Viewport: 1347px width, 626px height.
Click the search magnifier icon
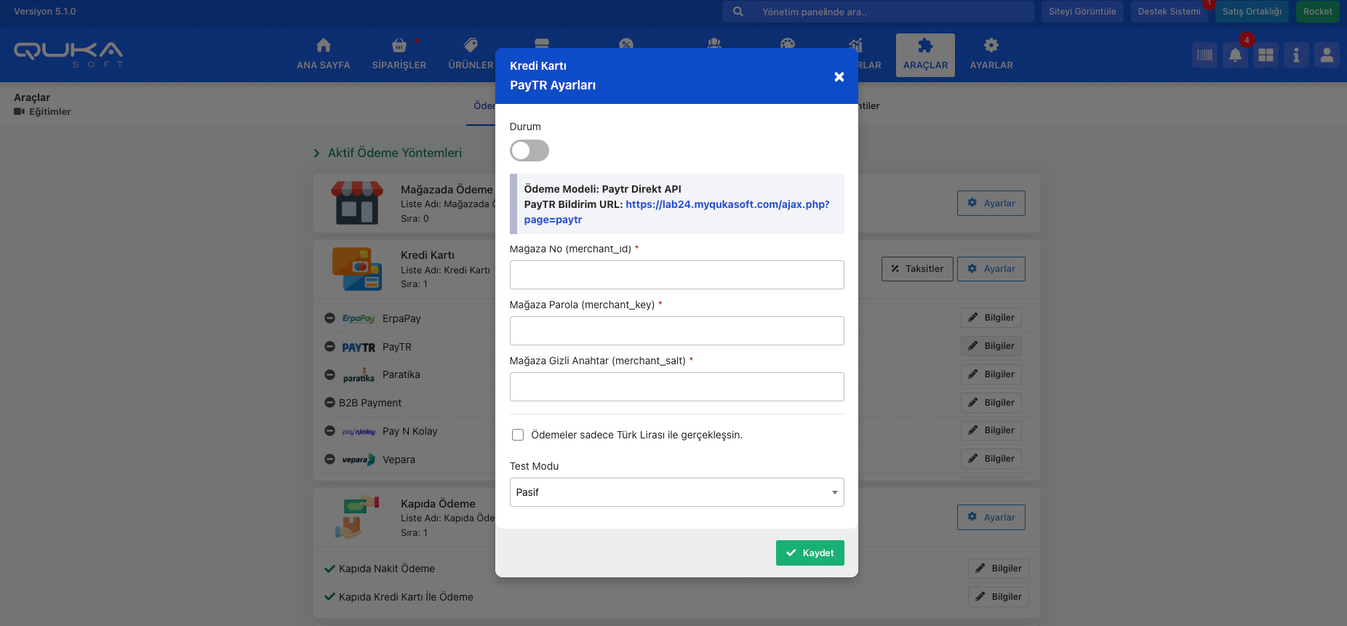738,12
